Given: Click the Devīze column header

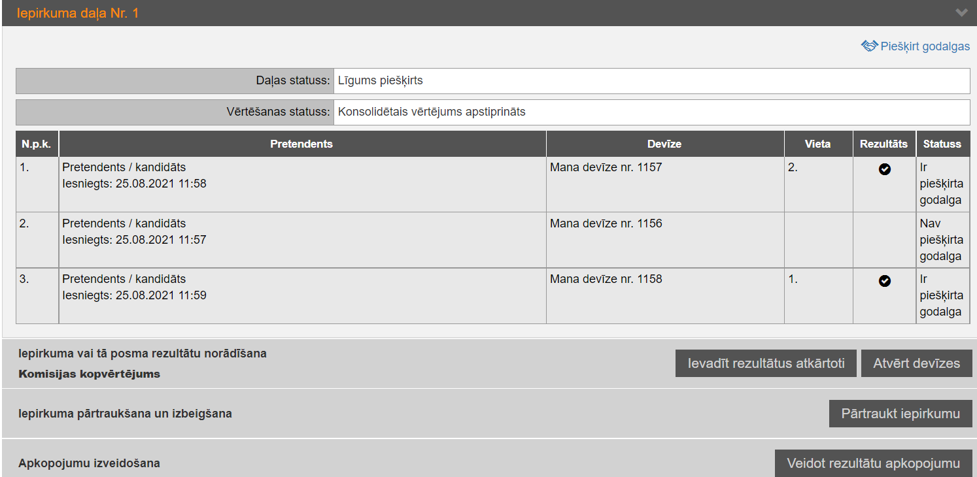Looking at the screenshot, I should tap(664, 144).
